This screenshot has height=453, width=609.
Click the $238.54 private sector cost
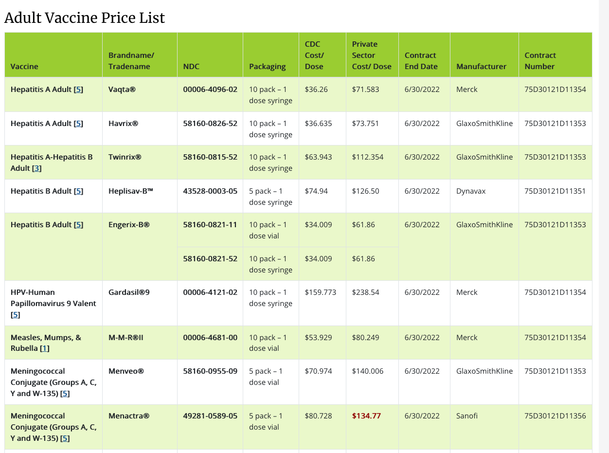[366, 292]
